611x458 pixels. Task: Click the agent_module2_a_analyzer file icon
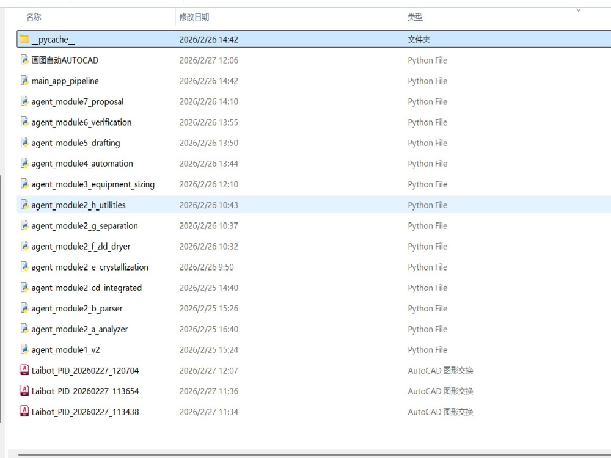tap(24, 329)
